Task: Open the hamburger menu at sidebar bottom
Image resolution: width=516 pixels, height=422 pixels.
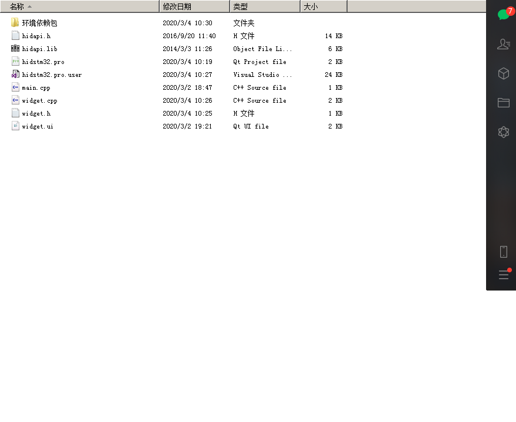Action: (502, 275)
